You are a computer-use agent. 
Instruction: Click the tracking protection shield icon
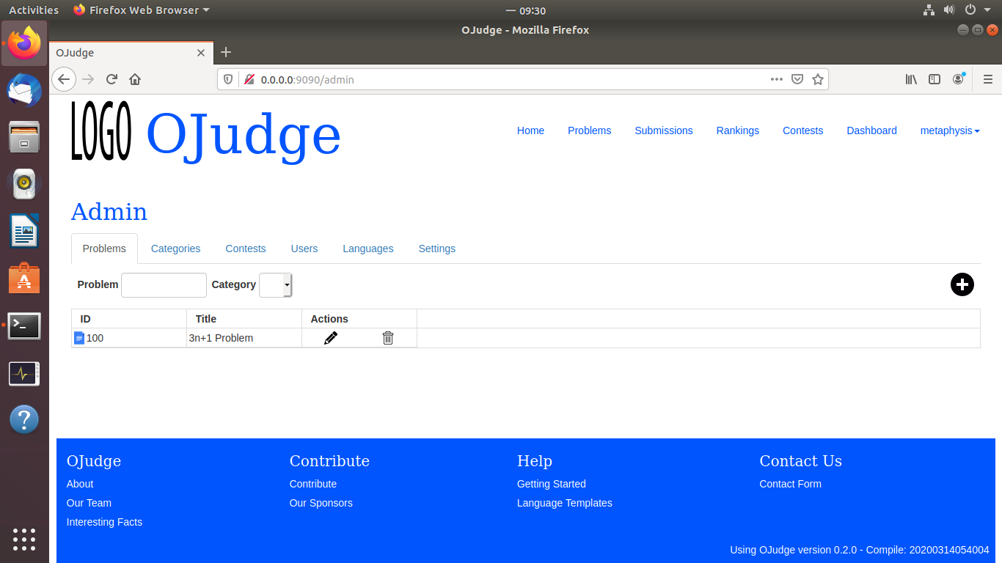[228, 79]
